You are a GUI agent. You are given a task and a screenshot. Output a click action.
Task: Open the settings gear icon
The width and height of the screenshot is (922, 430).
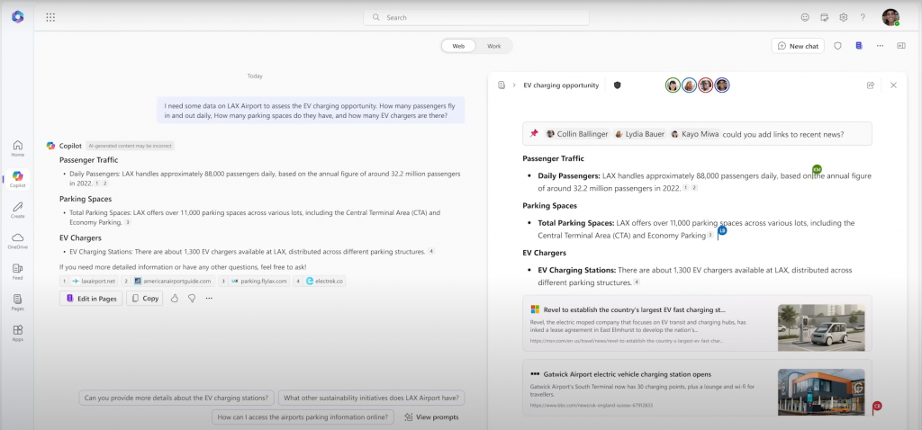pyautogui.click(x=843, y=17)
